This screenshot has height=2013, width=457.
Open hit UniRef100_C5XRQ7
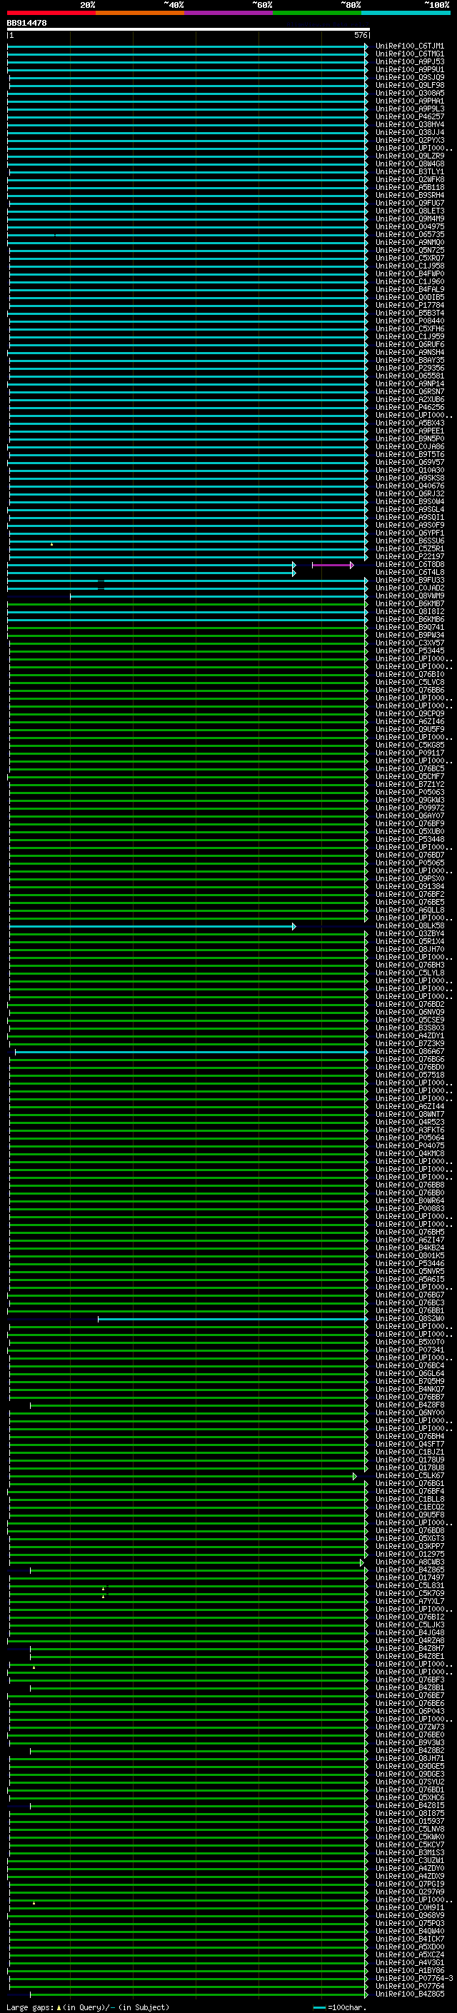coord(410,258)
